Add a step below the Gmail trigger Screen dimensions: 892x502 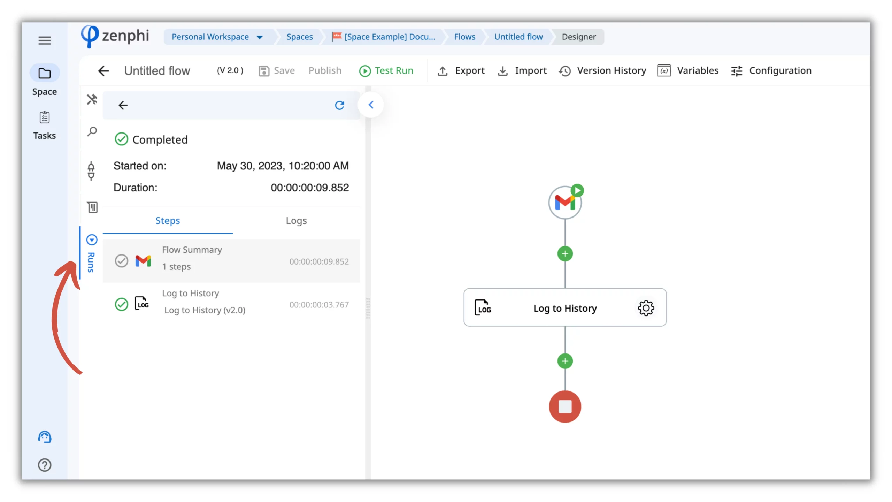tap(565, 254)
